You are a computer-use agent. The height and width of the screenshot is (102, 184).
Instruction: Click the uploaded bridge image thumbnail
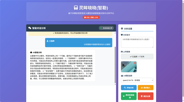129,67
